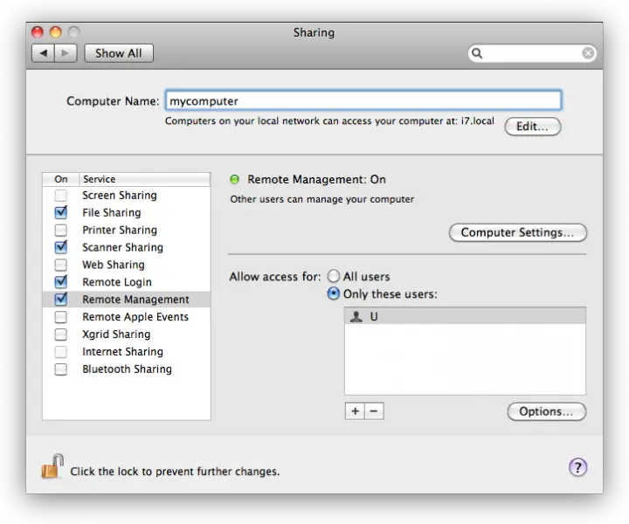Image resolution: width=629 pixels, height=524 pixels.
Task: Click the On column header
Action: [x=61, y=179]
